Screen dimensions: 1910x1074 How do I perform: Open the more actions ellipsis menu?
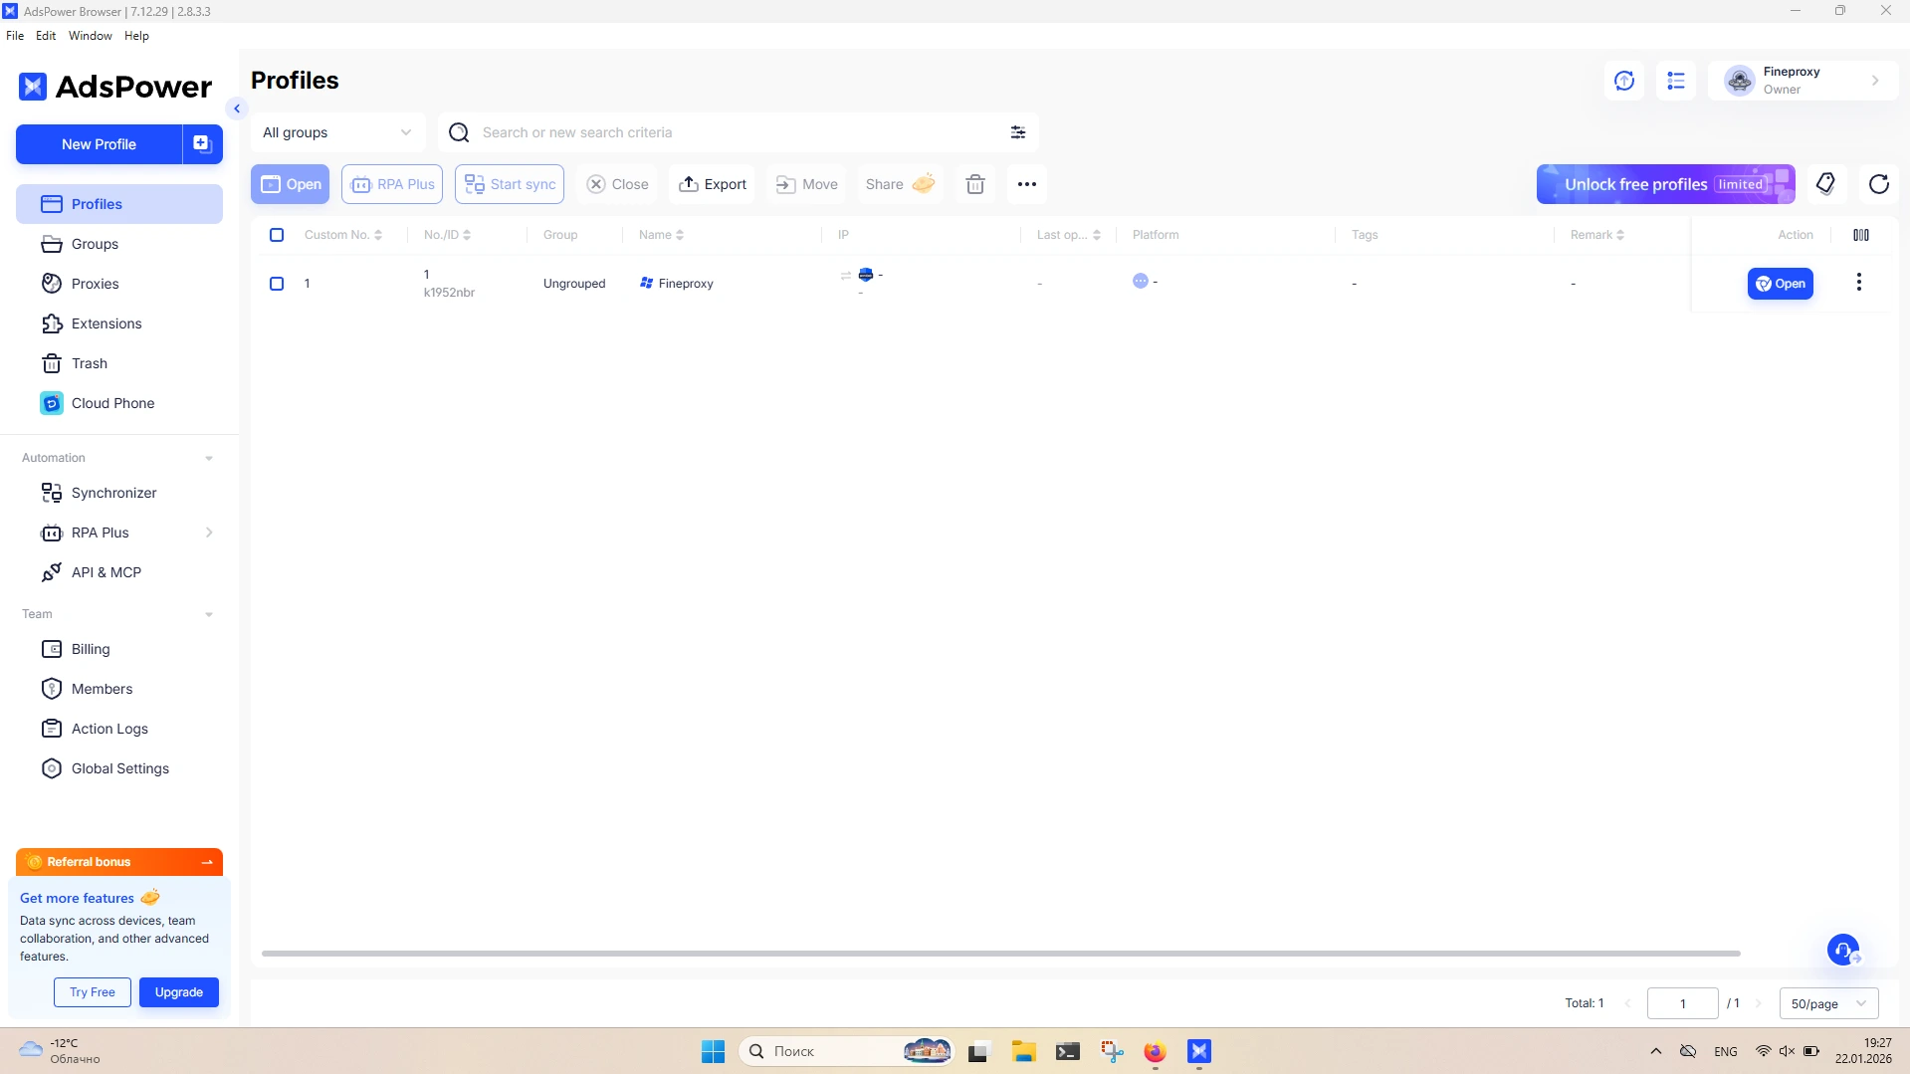click(1027, 184)
